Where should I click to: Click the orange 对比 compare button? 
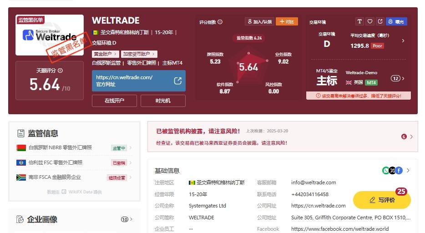[287, 22]
